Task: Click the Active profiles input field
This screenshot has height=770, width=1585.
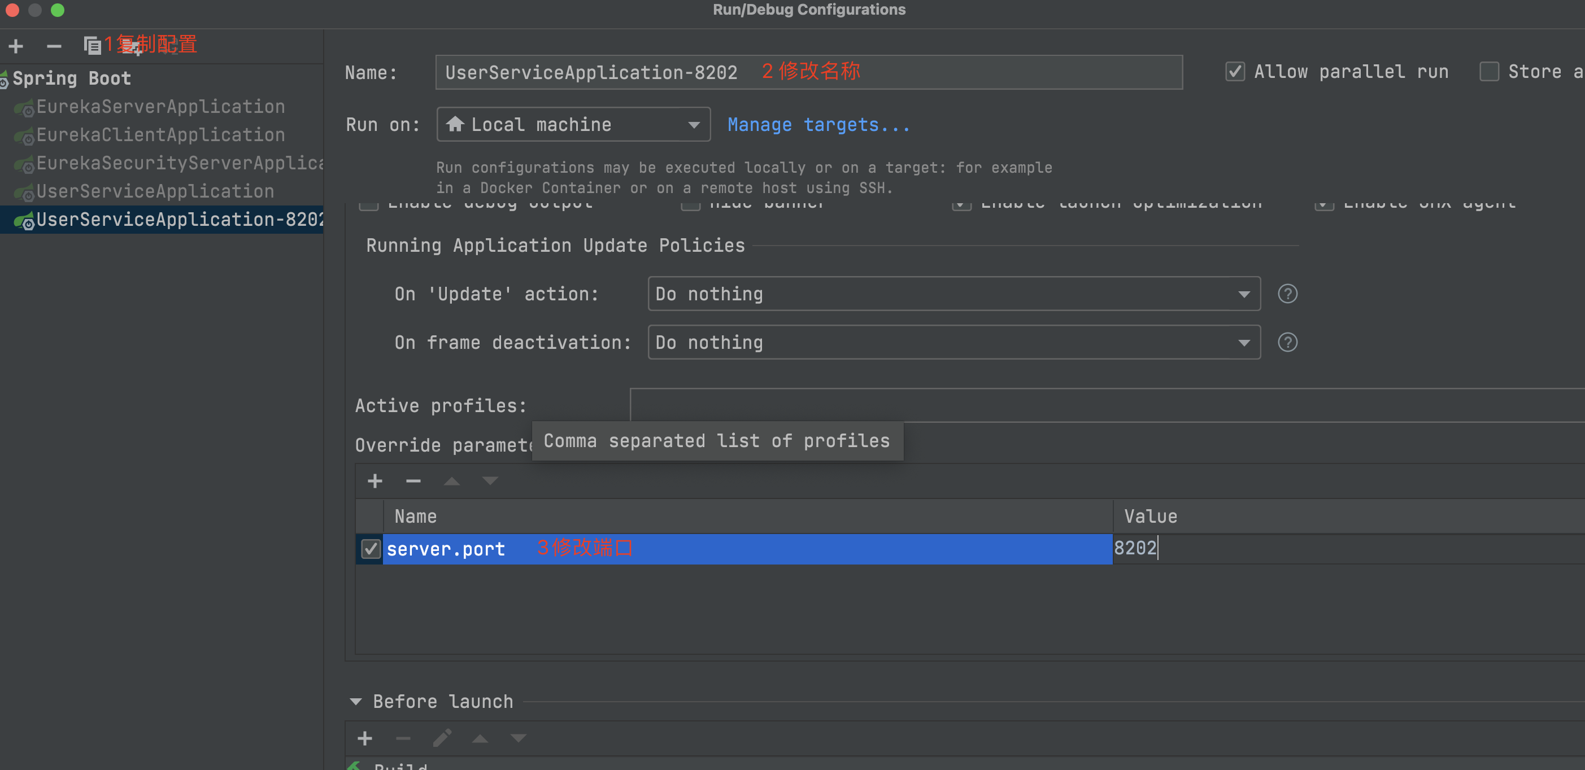Action: click(x=1108, y=405)
